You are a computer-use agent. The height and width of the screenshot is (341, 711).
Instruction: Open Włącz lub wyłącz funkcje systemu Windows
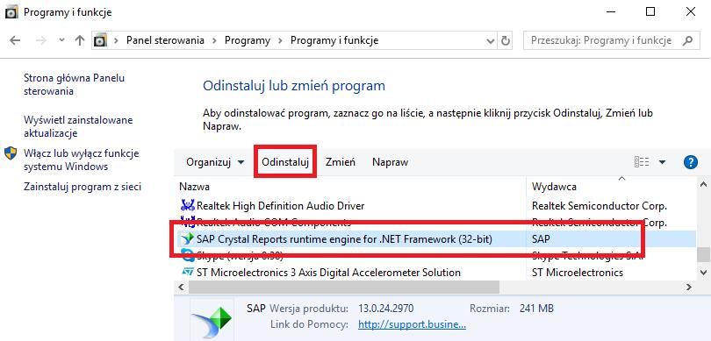[81, 160]
